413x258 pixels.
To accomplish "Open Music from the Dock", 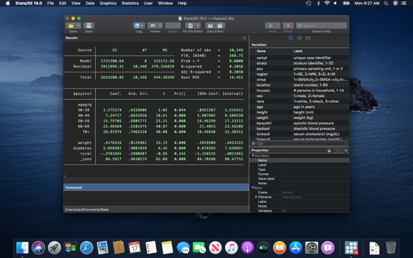I will [x=231, y=247].
